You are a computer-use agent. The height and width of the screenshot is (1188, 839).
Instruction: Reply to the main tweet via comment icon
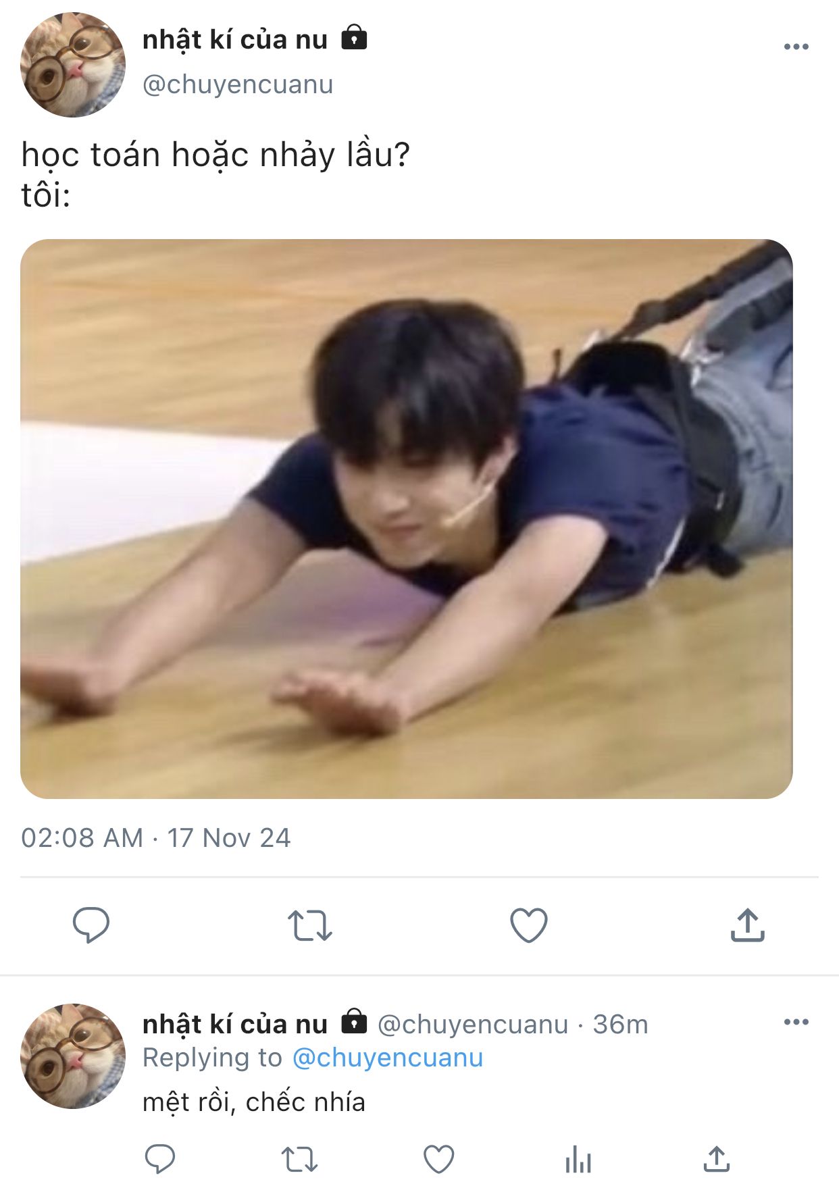tap(91, 925)
